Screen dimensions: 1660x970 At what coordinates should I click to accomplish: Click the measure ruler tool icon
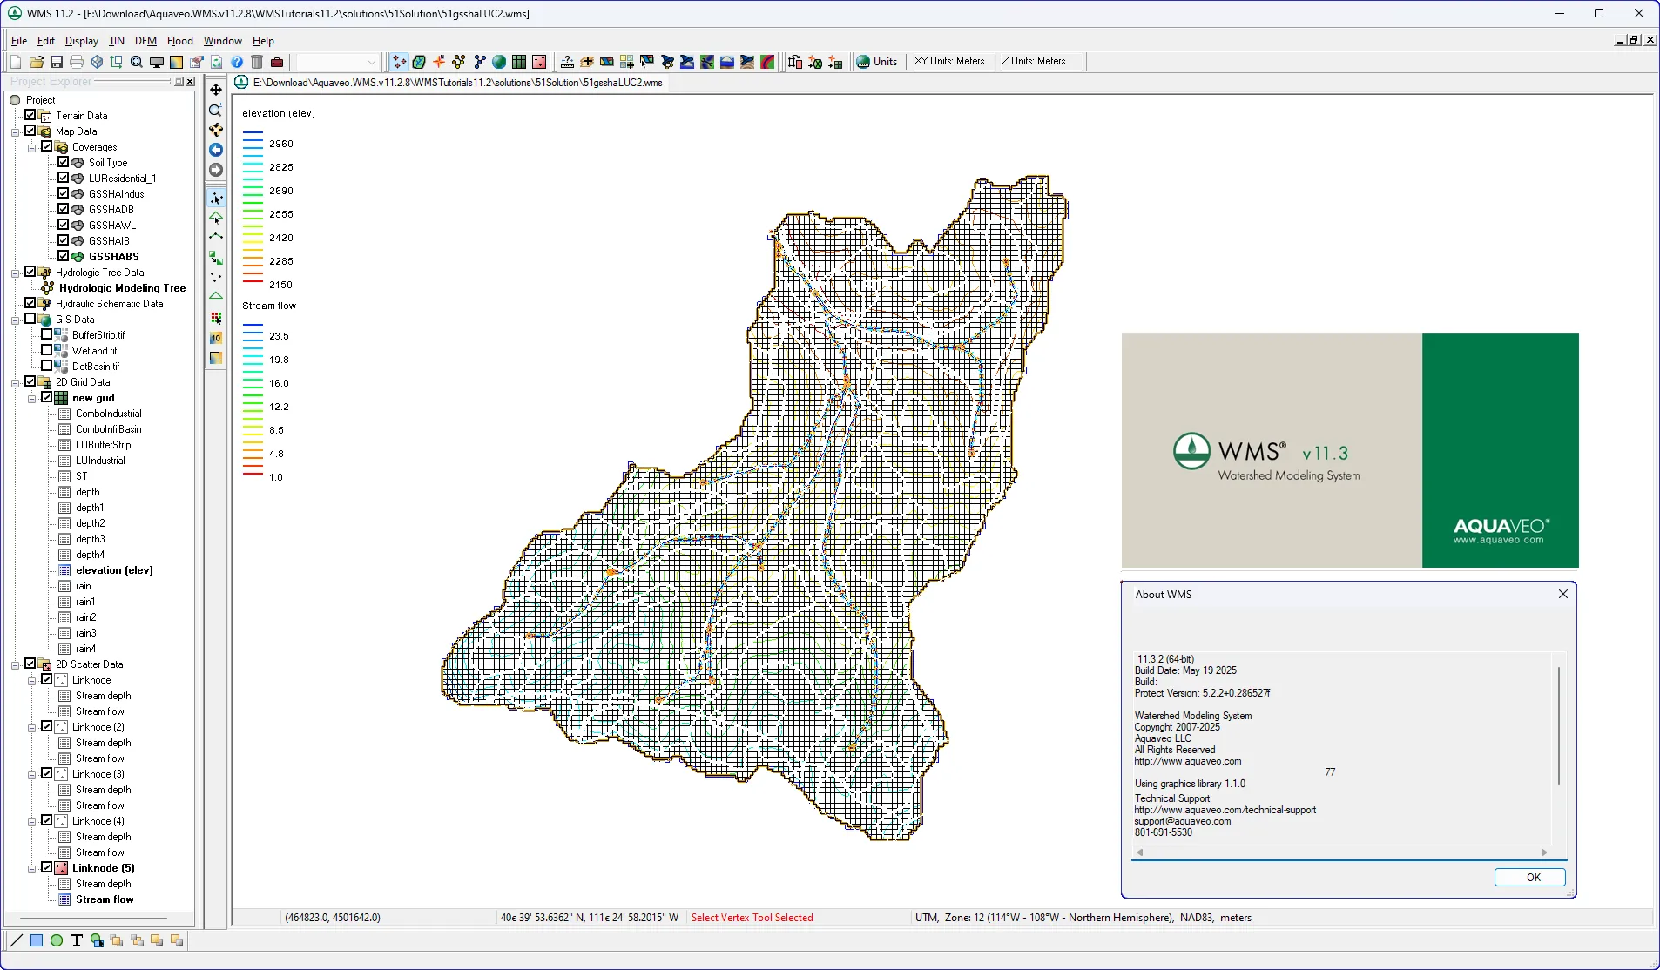coord(567,62)
